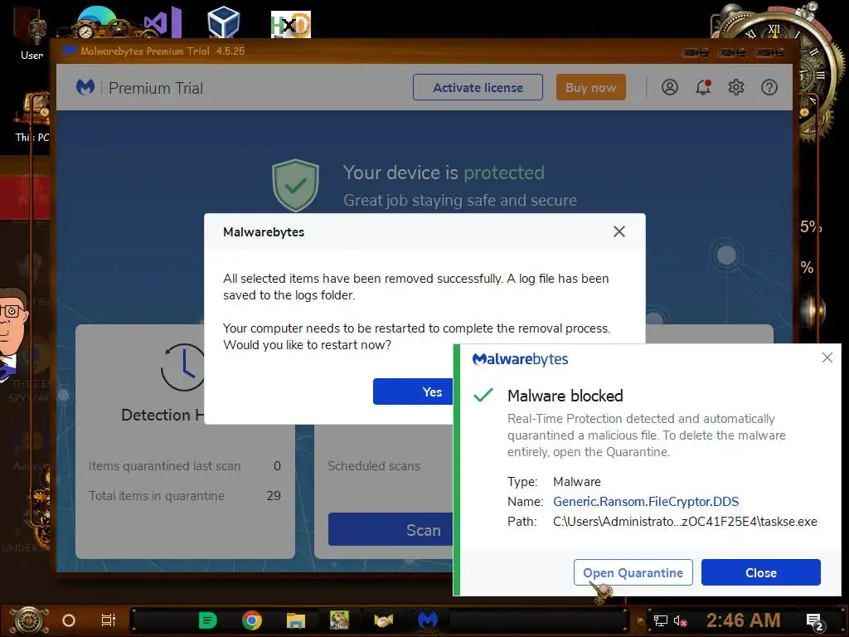Open the Generic.Ransom.FileCryptor.DDS link
The width and height of the screenshot is (849, 637).
646,502
